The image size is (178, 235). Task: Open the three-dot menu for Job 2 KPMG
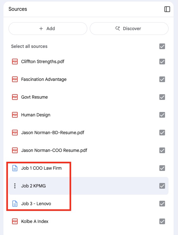tap(15, 186)
